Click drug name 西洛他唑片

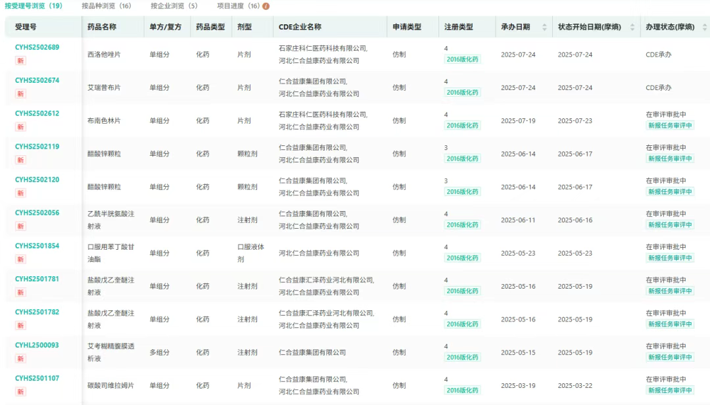tap(104, 55)
